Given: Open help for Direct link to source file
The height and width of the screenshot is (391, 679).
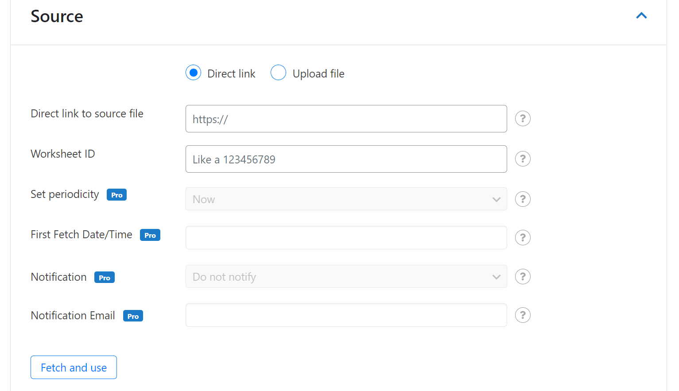Looking at the screenshot, I should pyautogui.click(x=523, y=119).
